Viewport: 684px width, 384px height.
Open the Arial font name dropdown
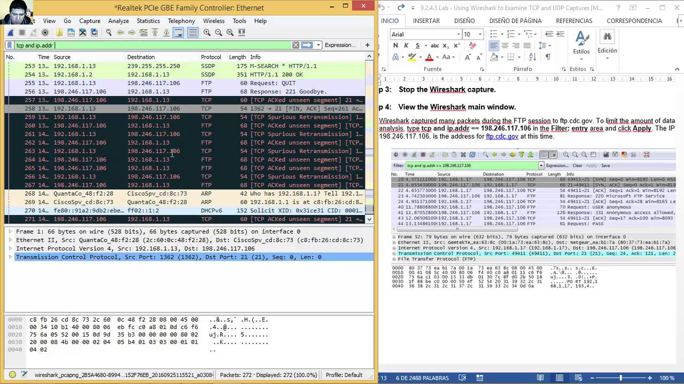[458, 34]
